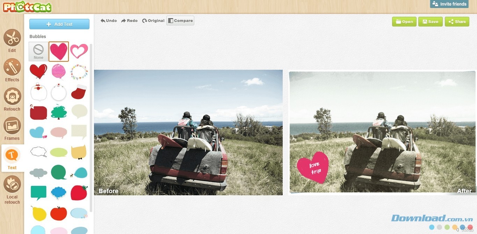Screen dimensions: 477x234
Task: Select the red strawberry bubble
Action: [79, 193]
